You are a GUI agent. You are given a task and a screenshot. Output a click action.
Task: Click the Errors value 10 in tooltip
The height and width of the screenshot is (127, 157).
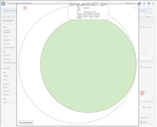point(91,18)
